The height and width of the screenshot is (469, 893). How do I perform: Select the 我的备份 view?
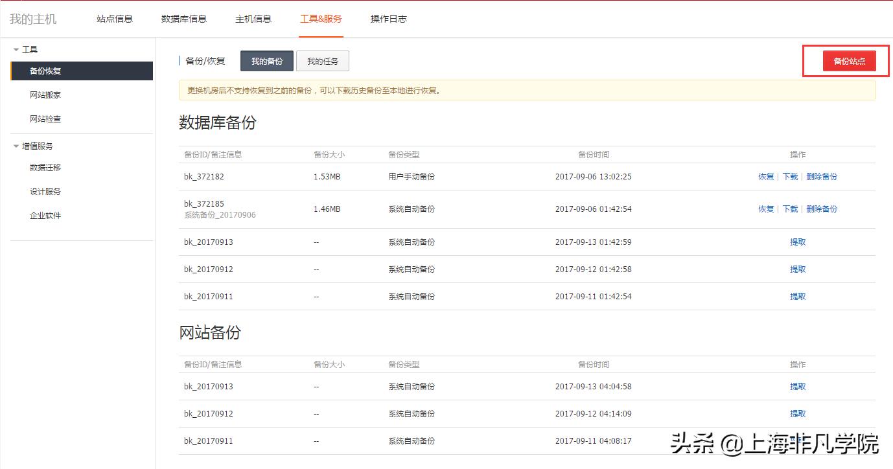click(266, 60)
